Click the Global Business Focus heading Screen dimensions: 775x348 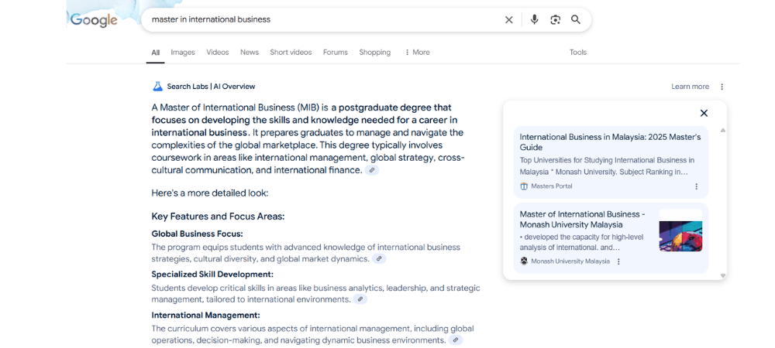pos(197,234)
